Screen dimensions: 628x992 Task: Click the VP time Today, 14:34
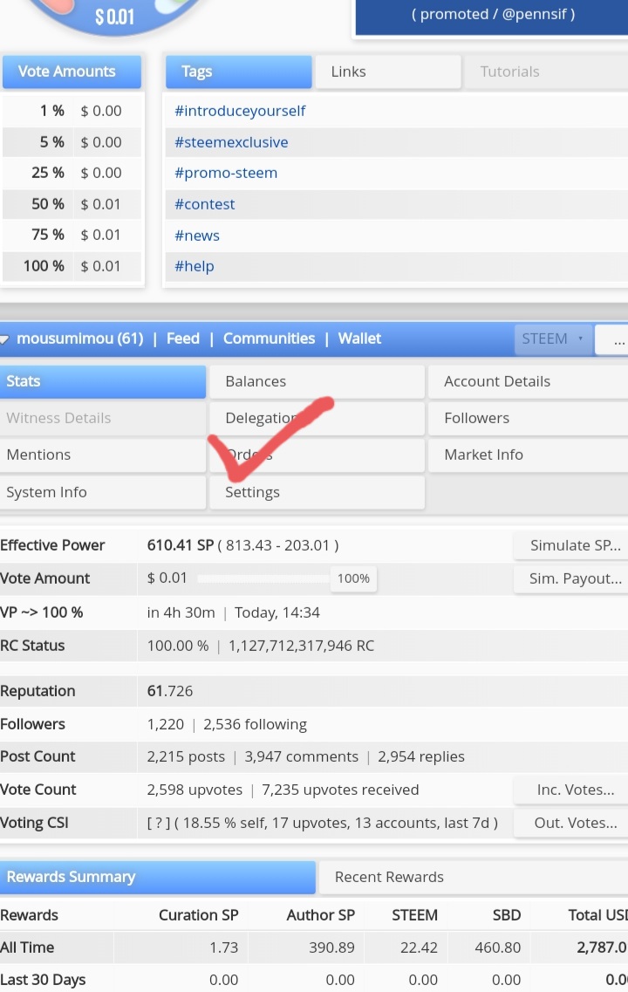(277, 613)
